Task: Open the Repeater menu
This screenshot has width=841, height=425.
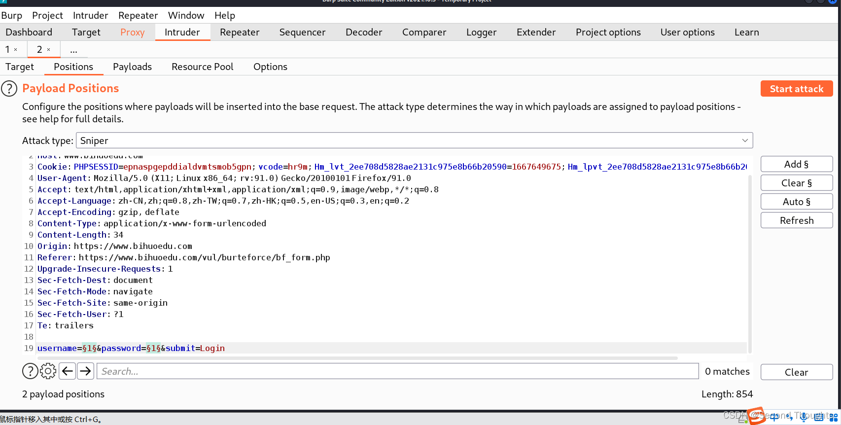Action: pos(138,15)
